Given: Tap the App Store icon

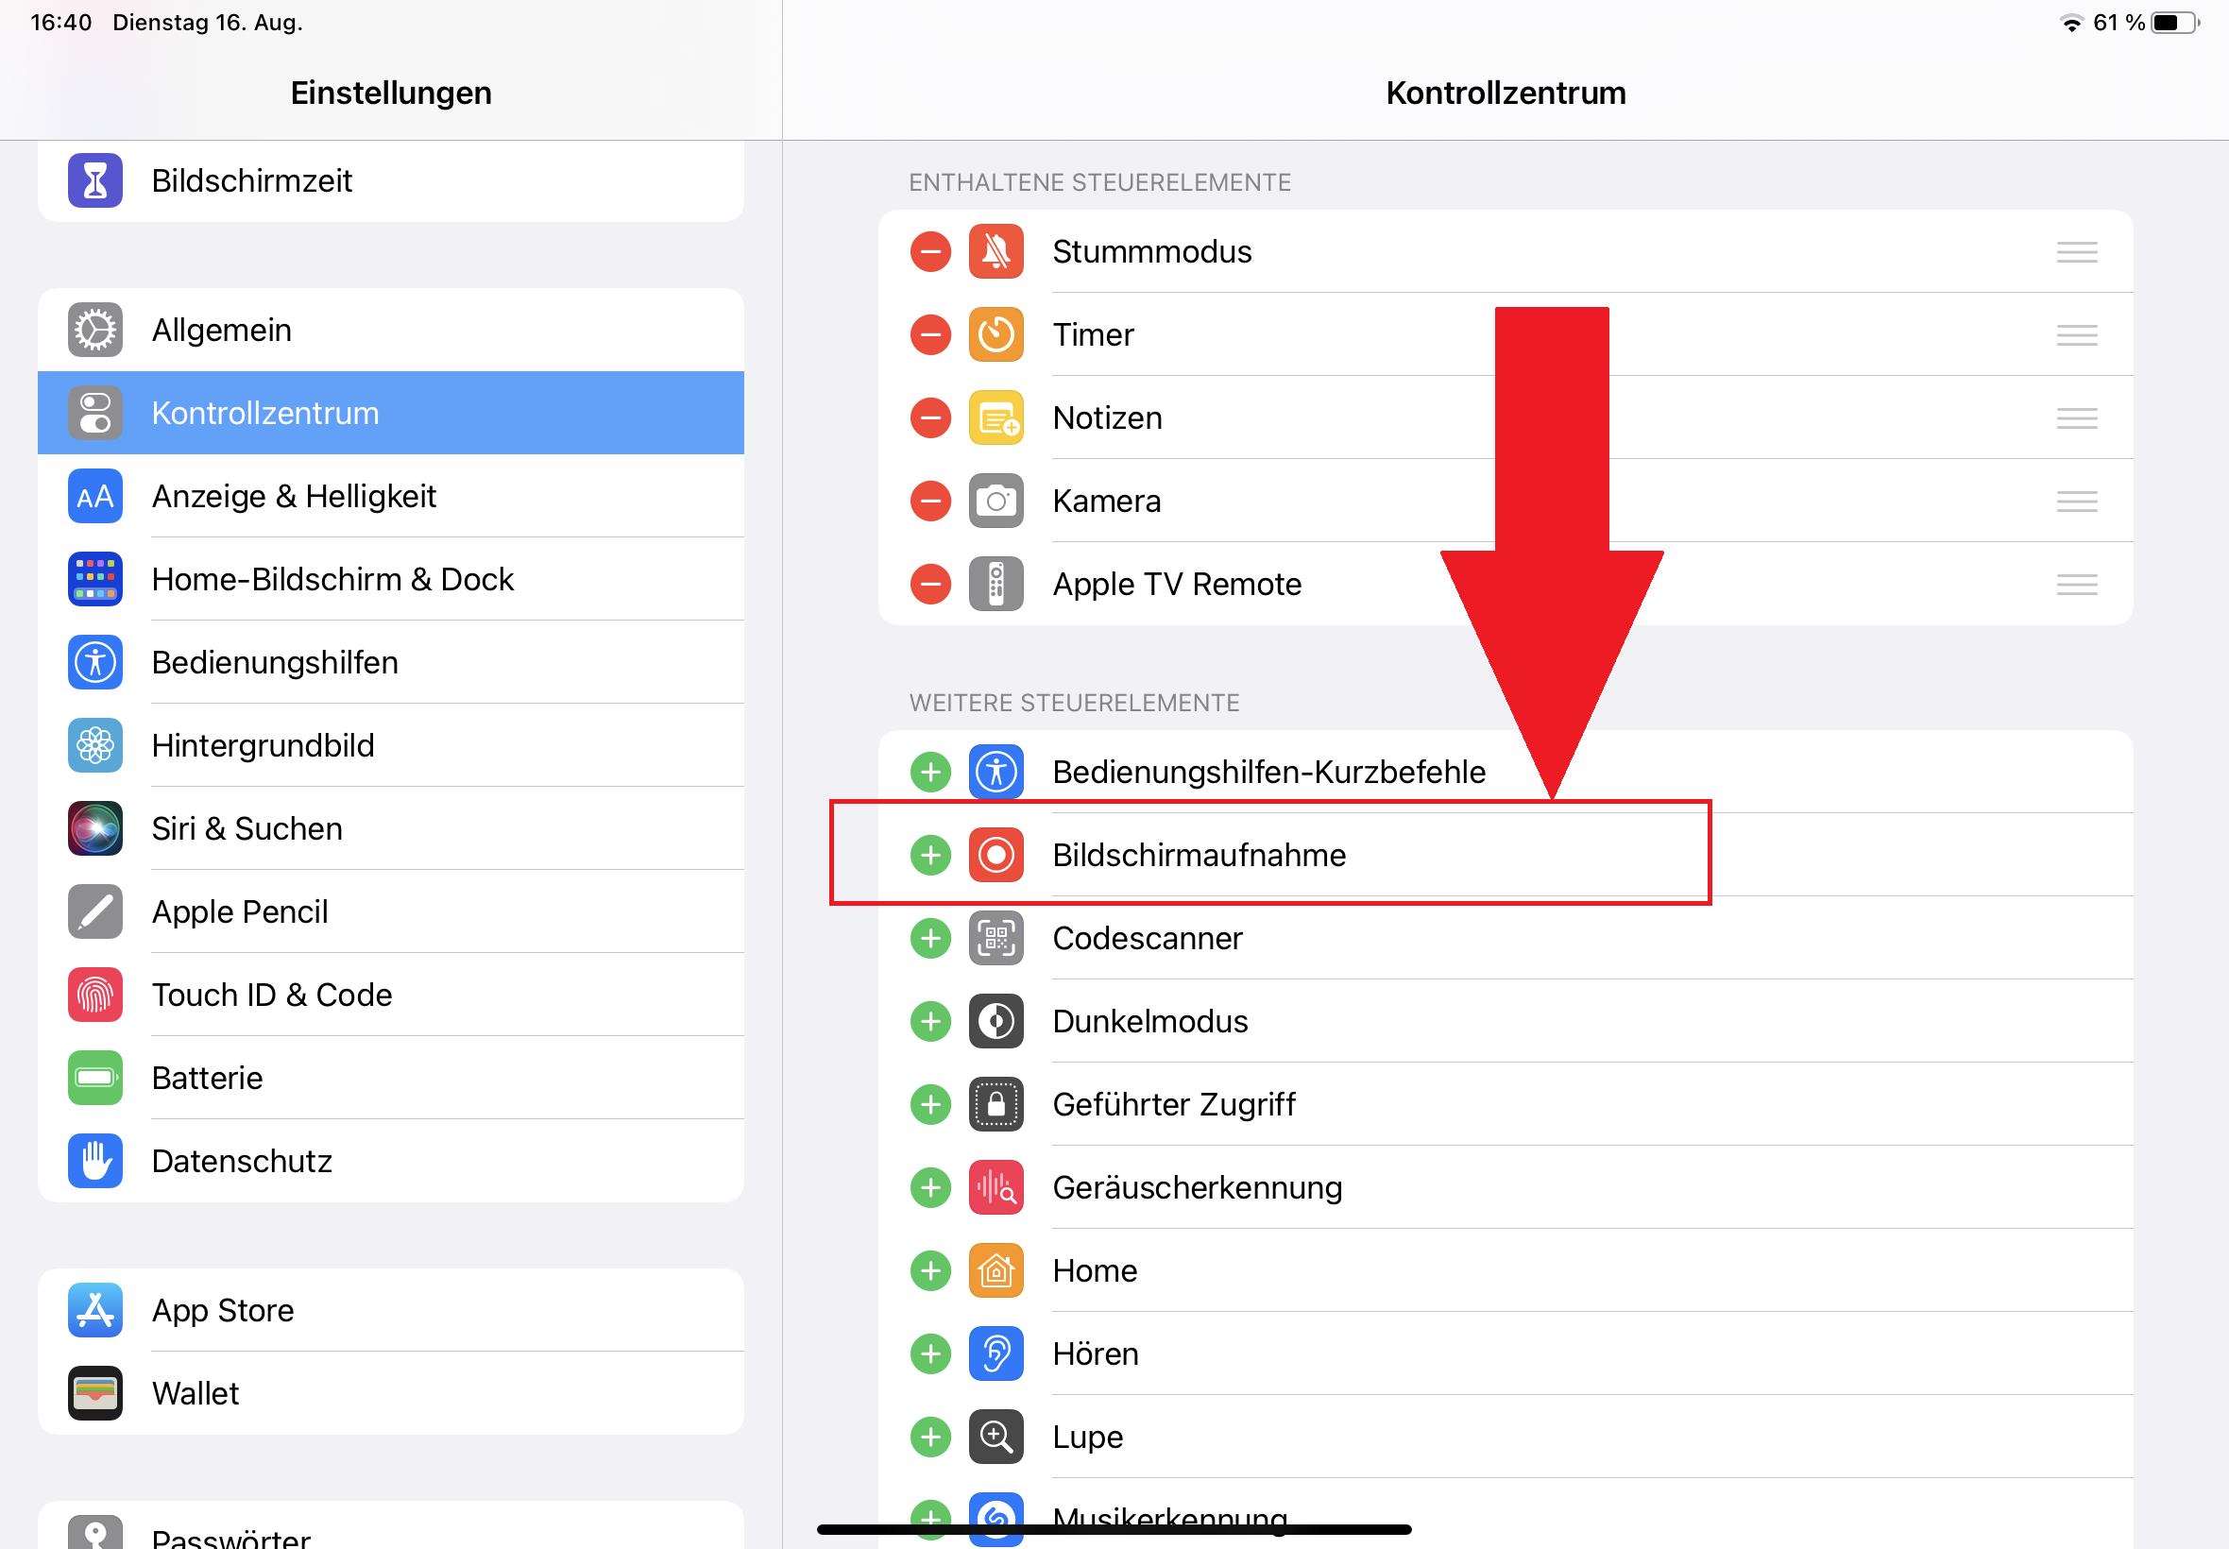Looking at the screenshot, I should pos(95,1310).
